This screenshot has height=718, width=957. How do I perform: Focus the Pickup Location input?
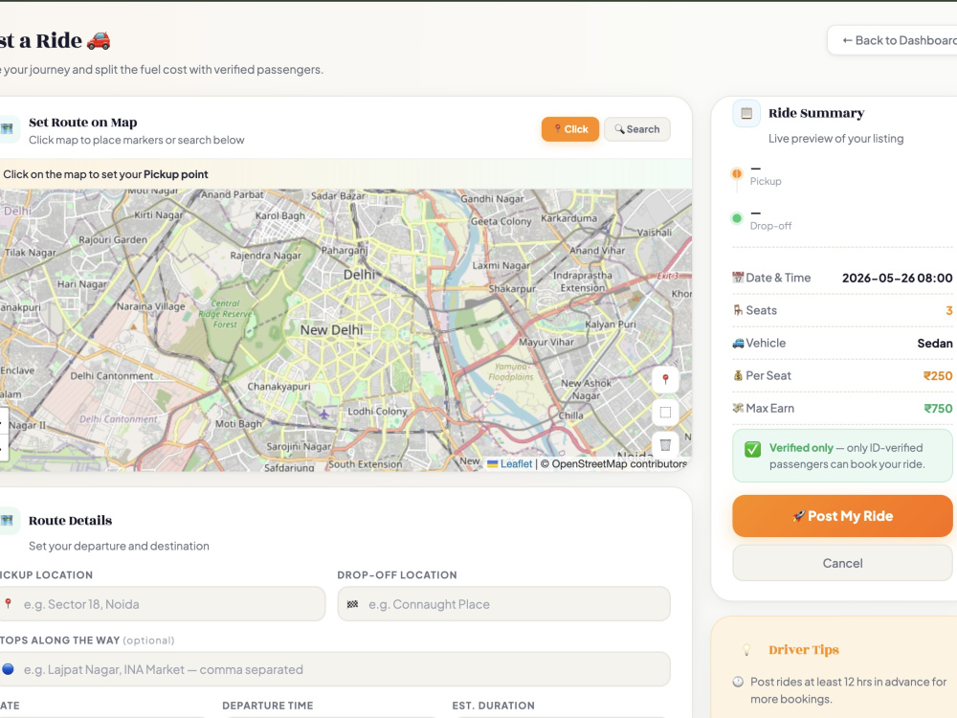(x=162, y=604)
